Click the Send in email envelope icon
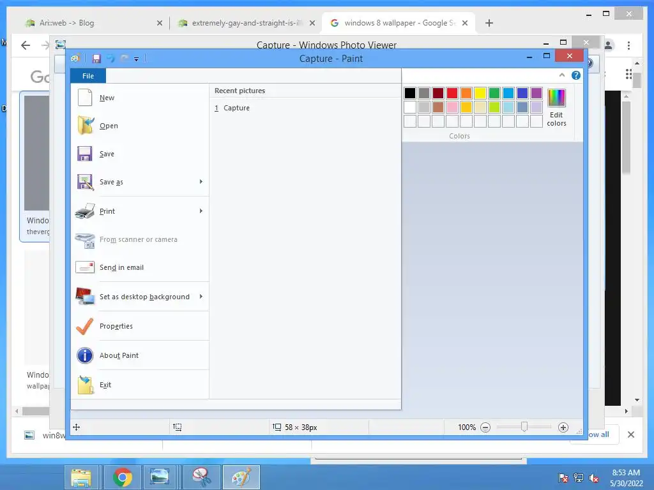This screenshot has width=654, height=490. coord(85,267)
